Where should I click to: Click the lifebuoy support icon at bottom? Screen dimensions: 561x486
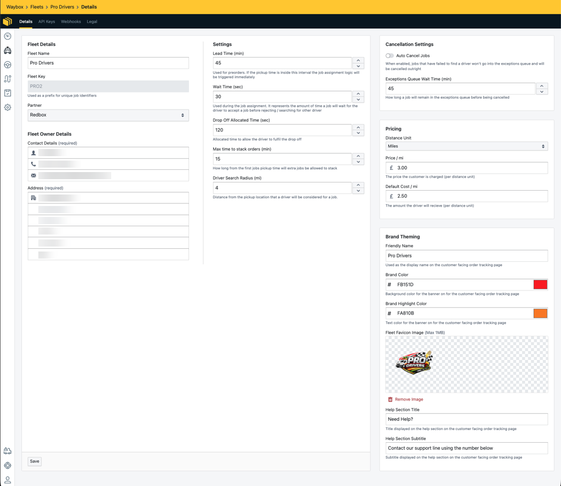[8, 465]
